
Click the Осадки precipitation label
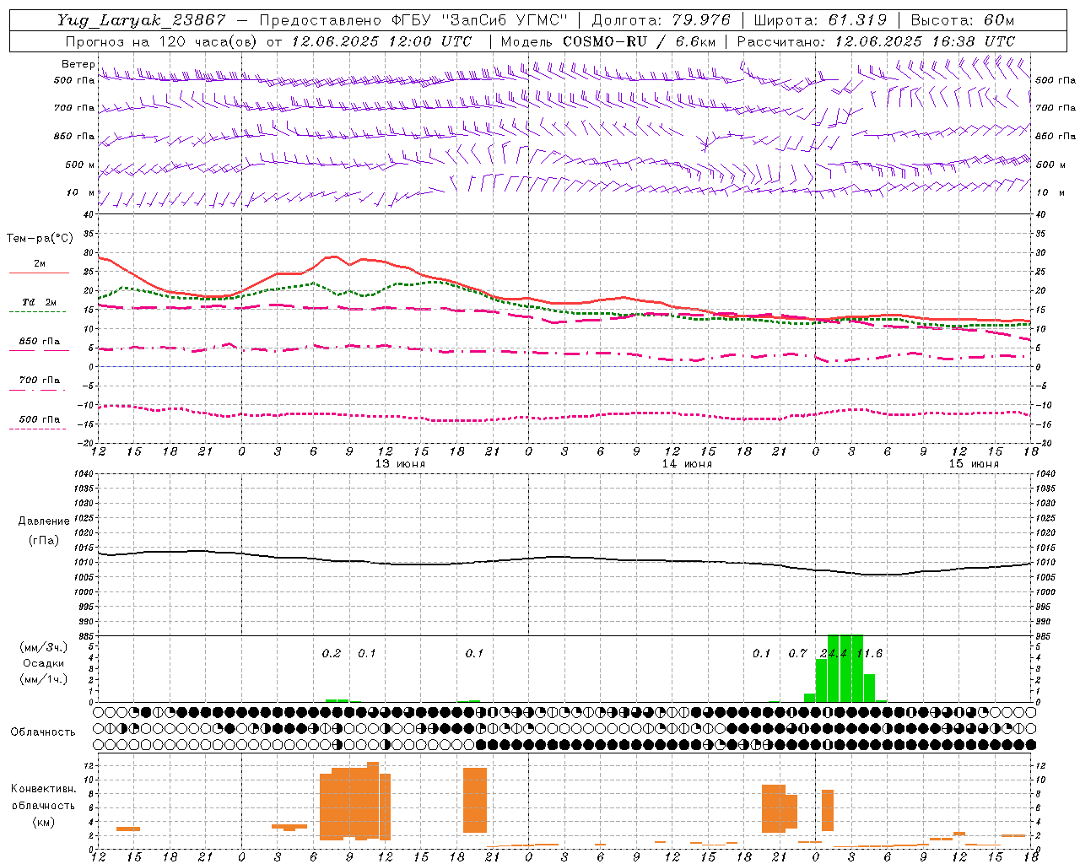[x=44, y=663]
